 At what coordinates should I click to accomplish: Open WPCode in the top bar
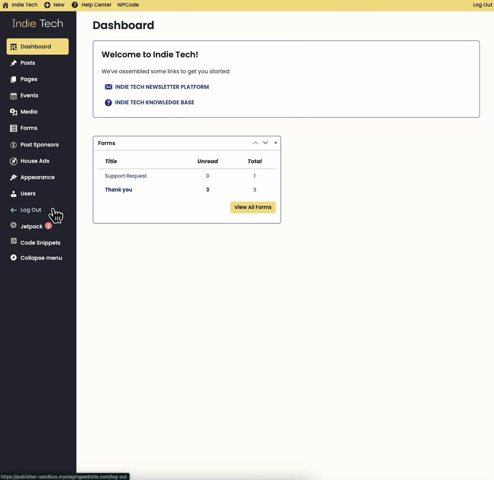point(128,5)
